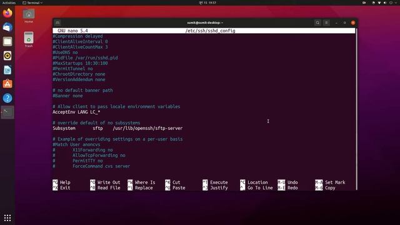
Task: Click the #Banner none line
Action: (x=67, y=96)
